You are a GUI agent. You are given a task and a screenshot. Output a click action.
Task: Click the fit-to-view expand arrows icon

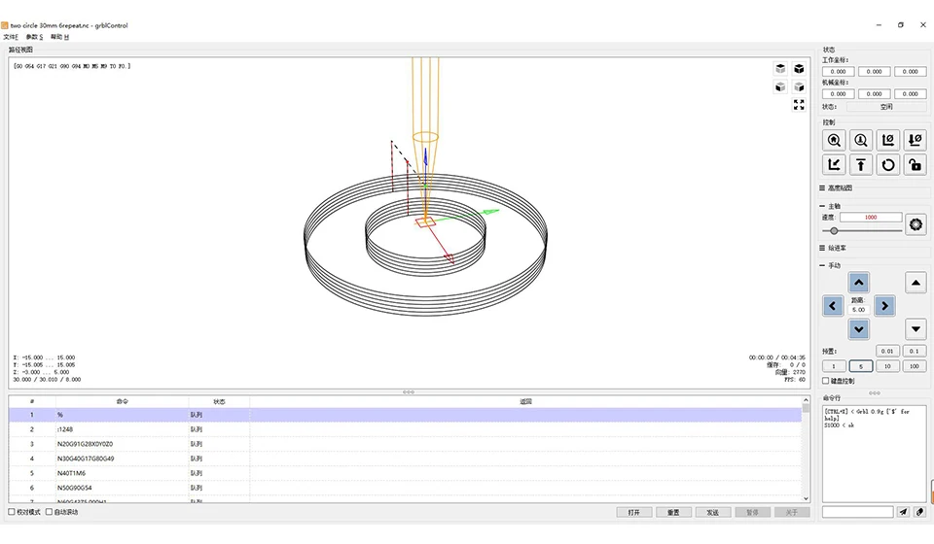point(799,105)
